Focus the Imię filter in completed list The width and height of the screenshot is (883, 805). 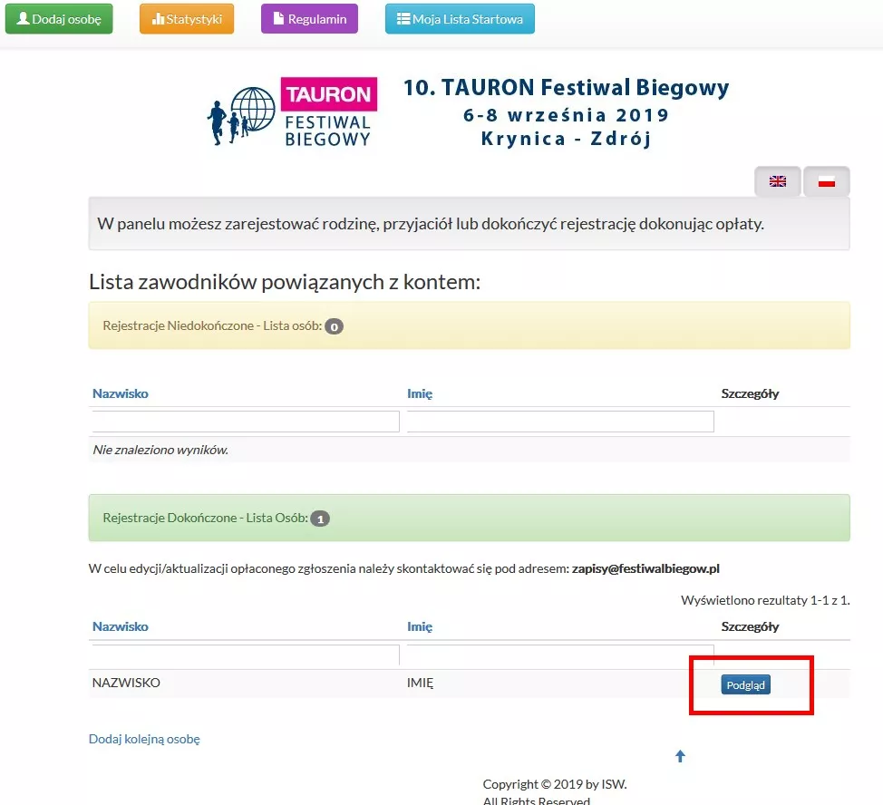coord(560,655)
